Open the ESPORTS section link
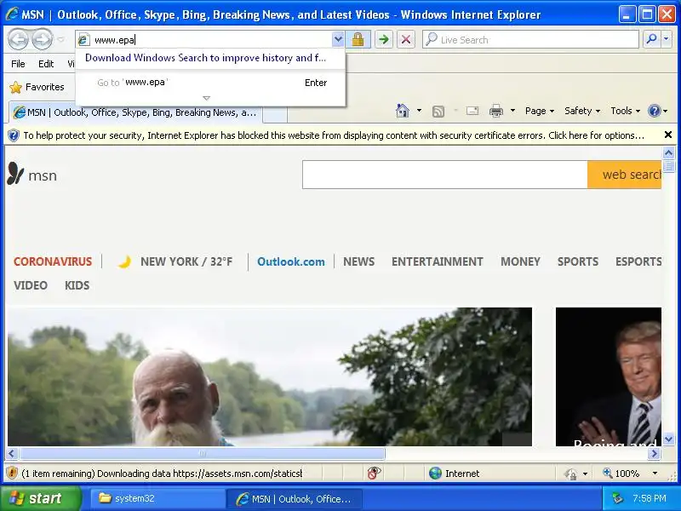681x511 pixels. (x=638, y=261)
